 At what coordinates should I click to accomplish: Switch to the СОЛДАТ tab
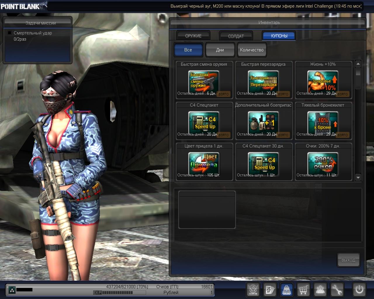coord(236,36)
